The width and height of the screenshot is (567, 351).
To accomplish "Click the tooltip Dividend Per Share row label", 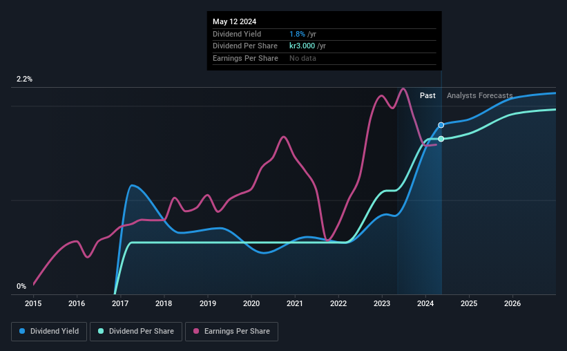I will pyautogui.click(x=245, y=46).
